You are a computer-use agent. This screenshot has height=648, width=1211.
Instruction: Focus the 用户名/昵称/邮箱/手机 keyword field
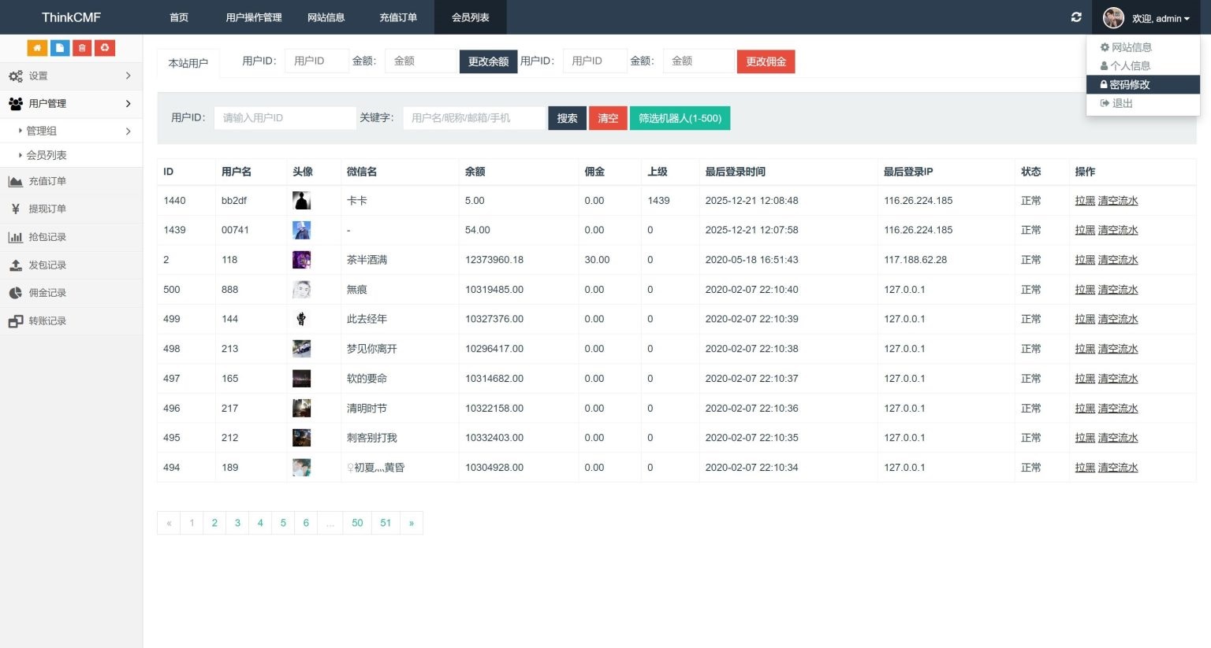[474, 118]
